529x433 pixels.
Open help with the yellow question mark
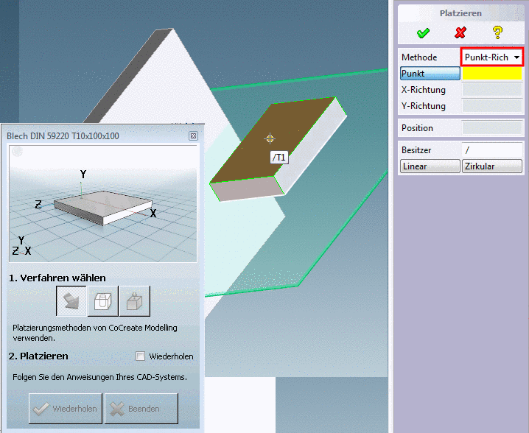(497, 32)
